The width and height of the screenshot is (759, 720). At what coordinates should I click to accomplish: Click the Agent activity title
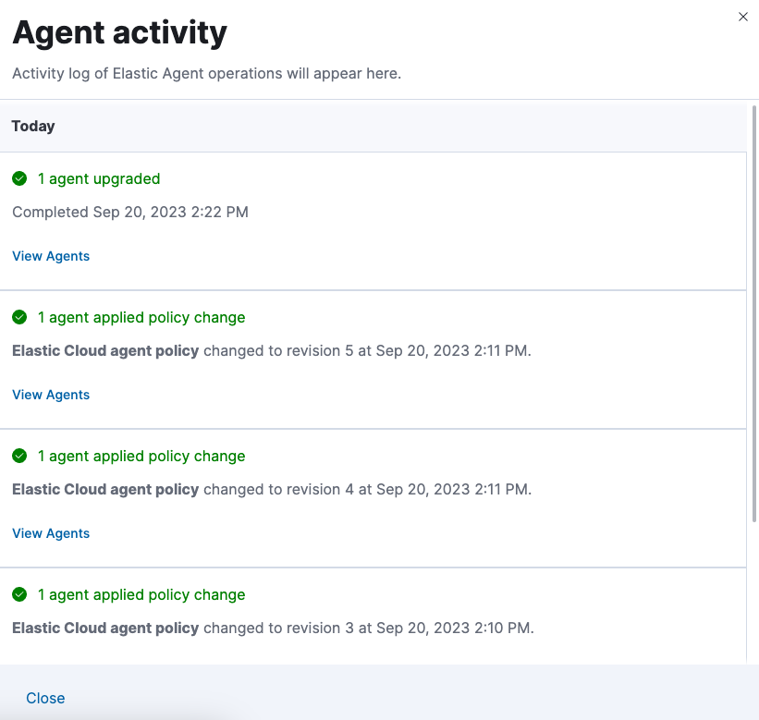click(118, 32)
